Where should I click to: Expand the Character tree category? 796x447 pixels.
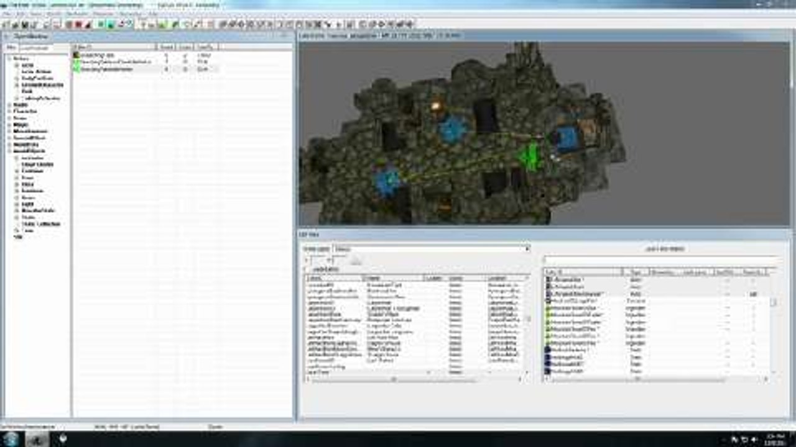[x=11, y=112]
